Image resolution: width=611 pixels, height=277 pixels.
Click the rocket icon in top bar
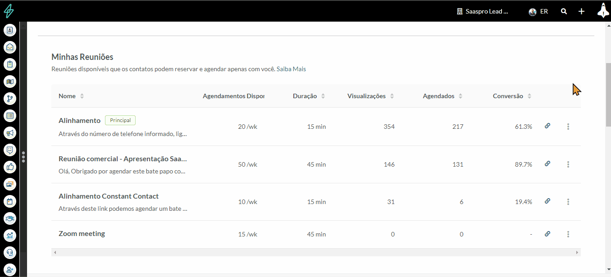(x=603, y=10)
